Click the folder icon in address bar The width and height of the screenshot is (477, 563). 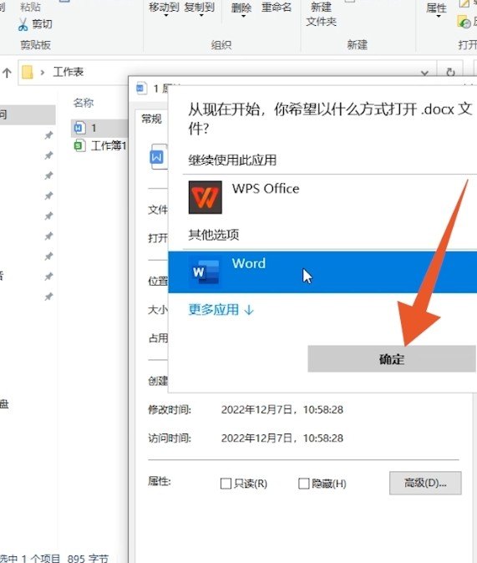coord(28,72)
